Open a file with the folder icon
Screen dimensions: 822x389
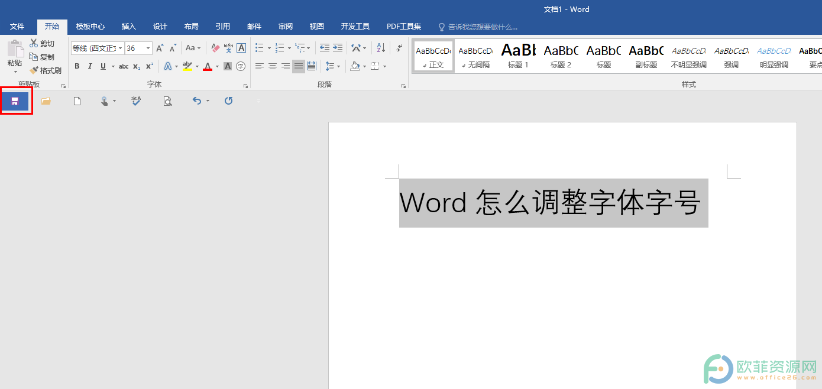click(46, 101)
